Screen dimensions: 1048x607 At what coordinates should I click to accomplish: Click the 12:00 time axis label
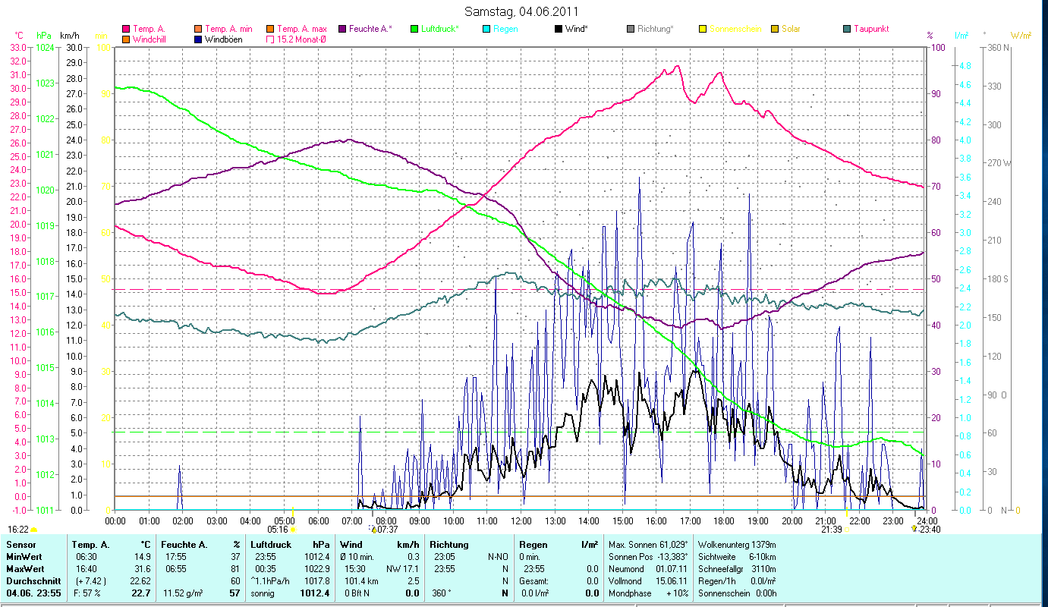coord(521,521)
